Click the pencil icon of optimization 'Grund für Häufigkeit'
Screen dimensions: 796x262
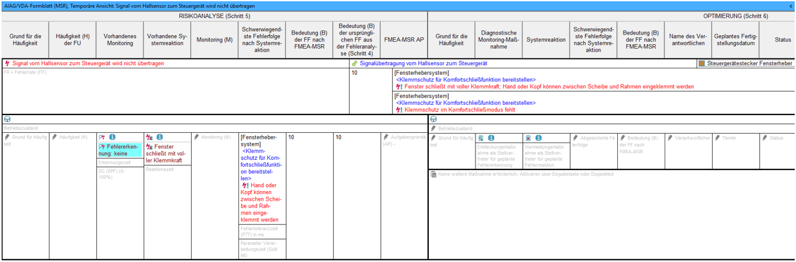pos(434,138)
